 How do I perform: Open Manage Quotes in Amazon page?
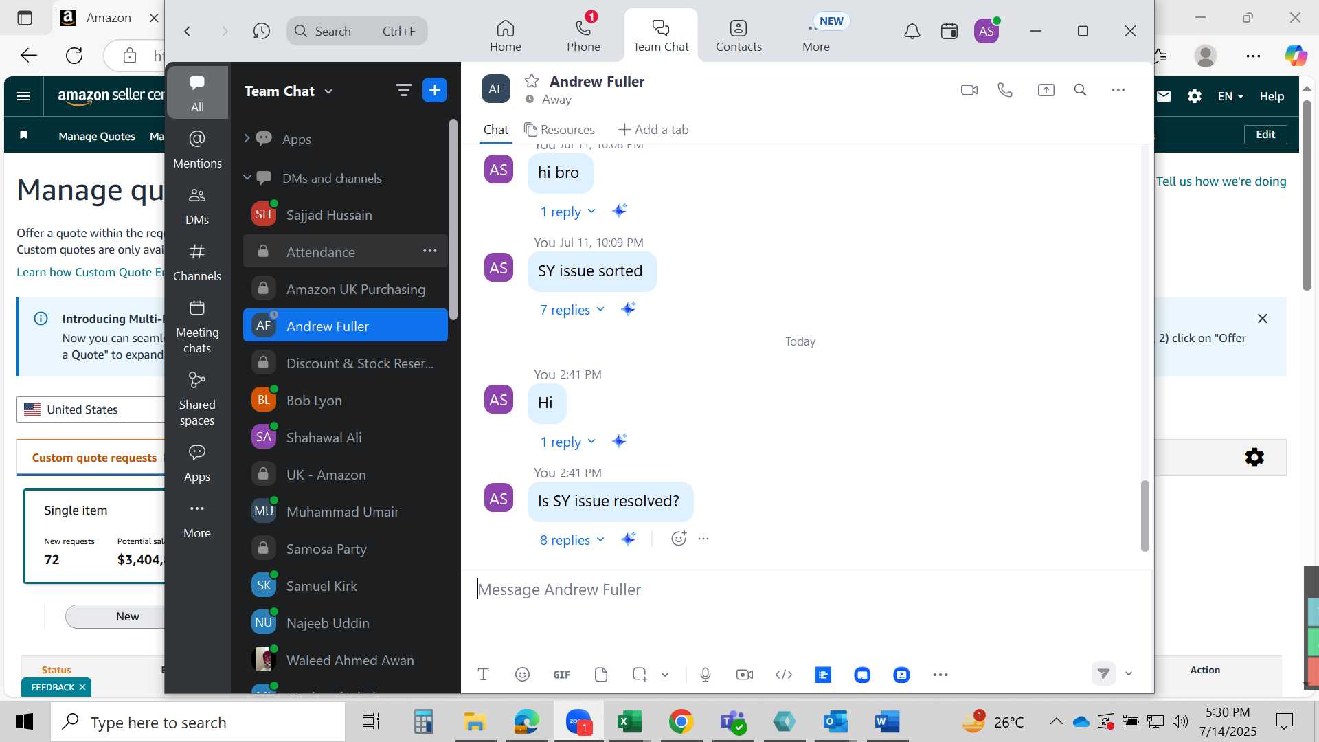click(97, 136)
